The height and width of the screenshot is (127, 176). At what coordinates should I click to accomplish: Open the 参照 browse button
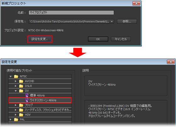pyautogui.click(x=127, y=21)
